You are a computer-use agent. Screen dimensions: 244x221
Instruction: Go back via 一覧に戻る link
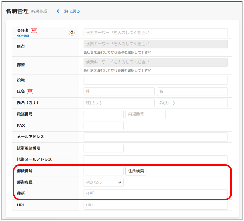(x=68, y=11)
